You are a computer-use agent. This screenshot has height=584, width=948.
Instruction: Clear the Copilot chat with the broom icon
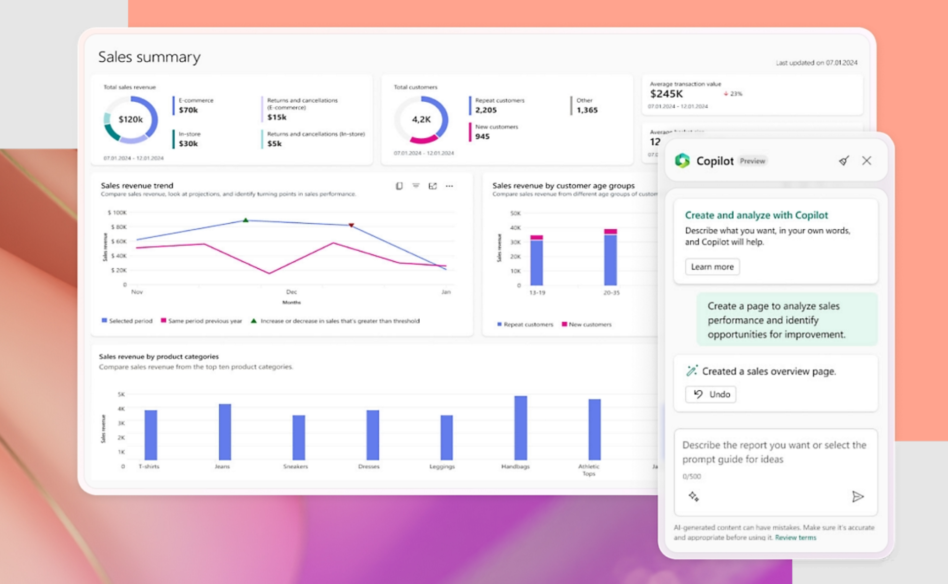[x=844, y=161]
